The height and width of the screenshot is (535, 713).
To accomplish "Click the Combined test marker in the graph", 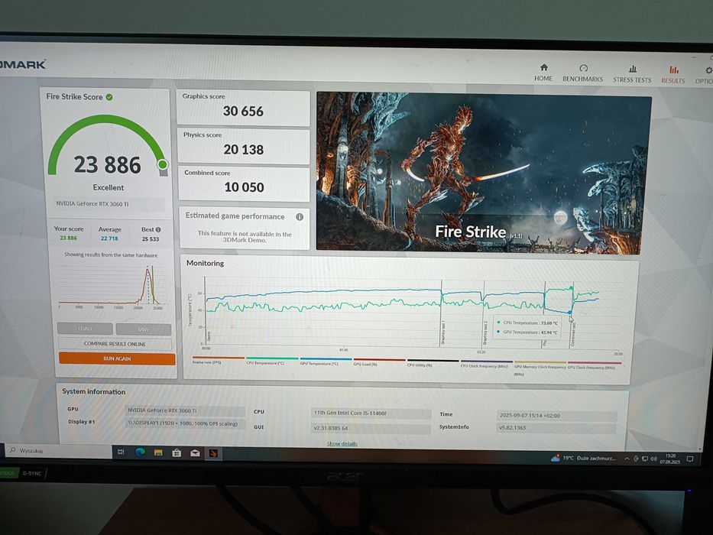I will point(572,334).
